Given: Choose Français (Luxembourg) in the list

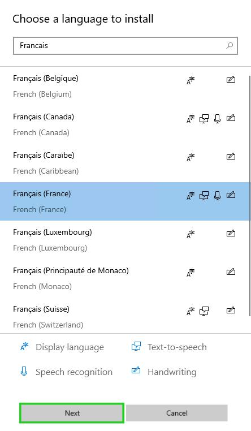Looking at the screenshot, I should point(124,240).
